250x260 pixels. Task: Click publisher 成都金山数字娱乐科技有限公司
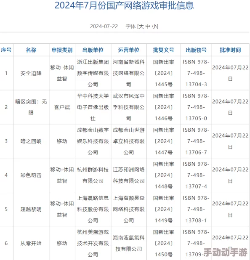pos(93,141)
